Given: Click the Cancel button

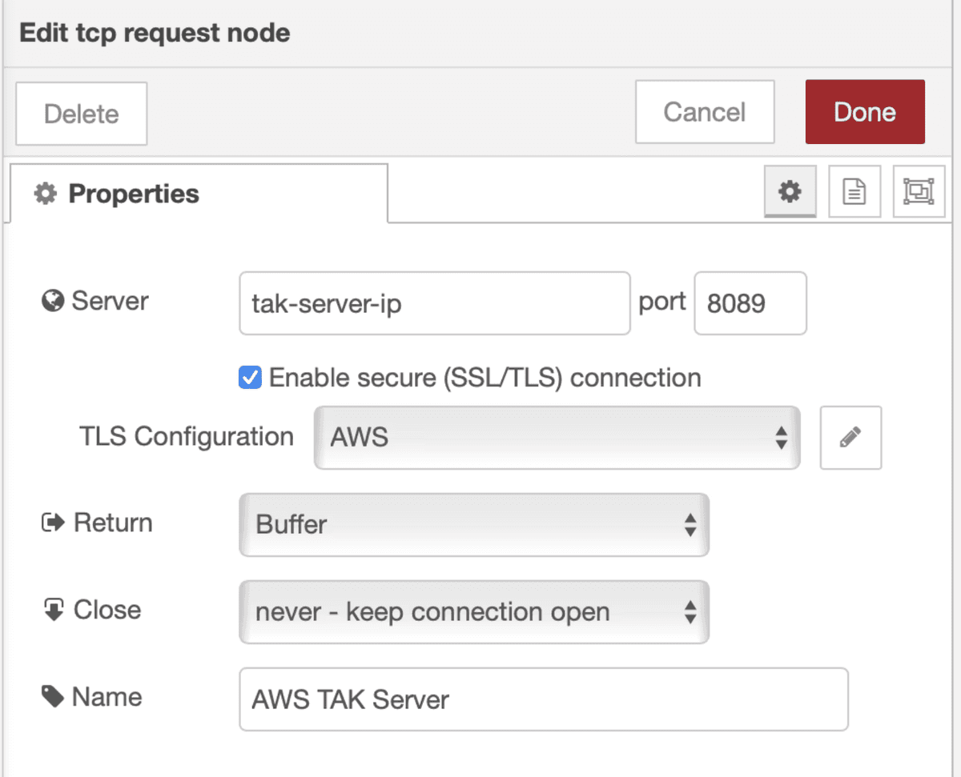Looking at the screenshot, I should point(704,111).
